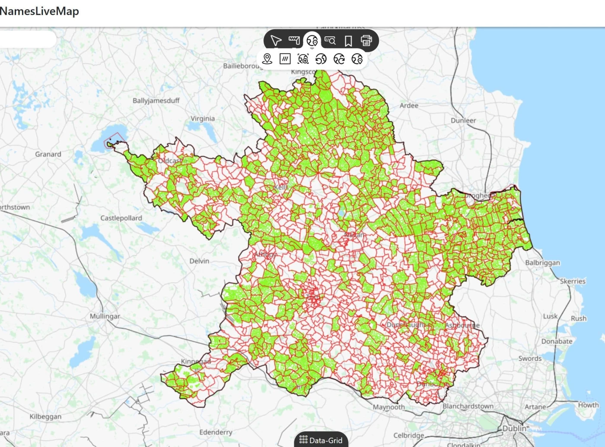Click the NamesLiveMap title
Viewport: 605px width, 447px height.
(39, 11)
